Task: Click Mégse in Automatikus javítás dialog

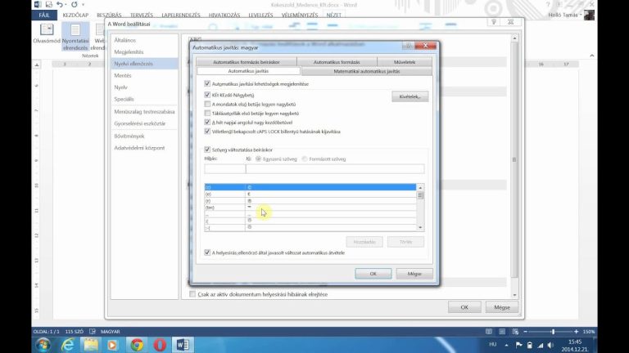Action: point(414,274)
